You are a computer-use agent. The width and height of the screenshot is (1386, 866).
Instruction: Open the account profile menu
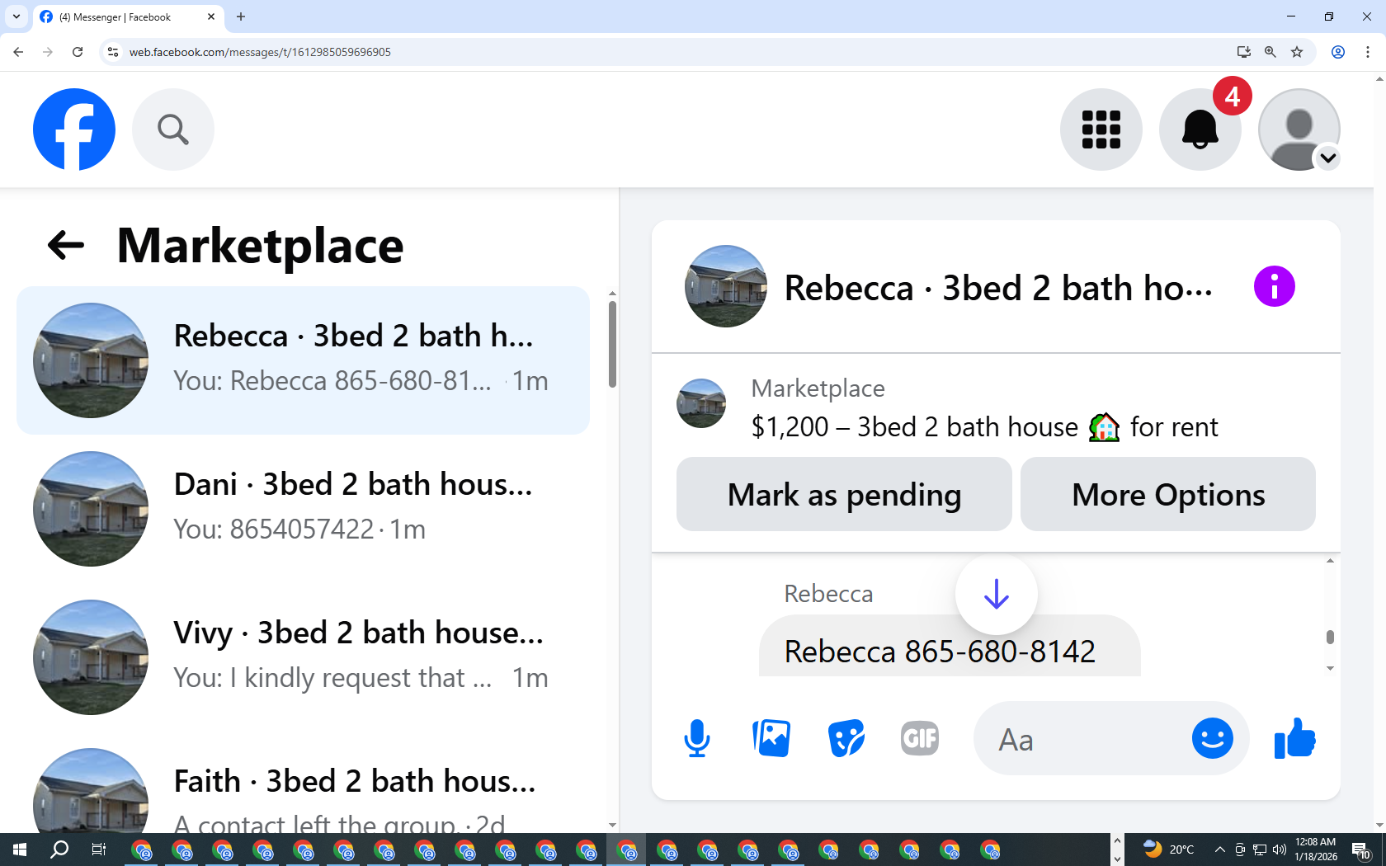point(1299,129)
